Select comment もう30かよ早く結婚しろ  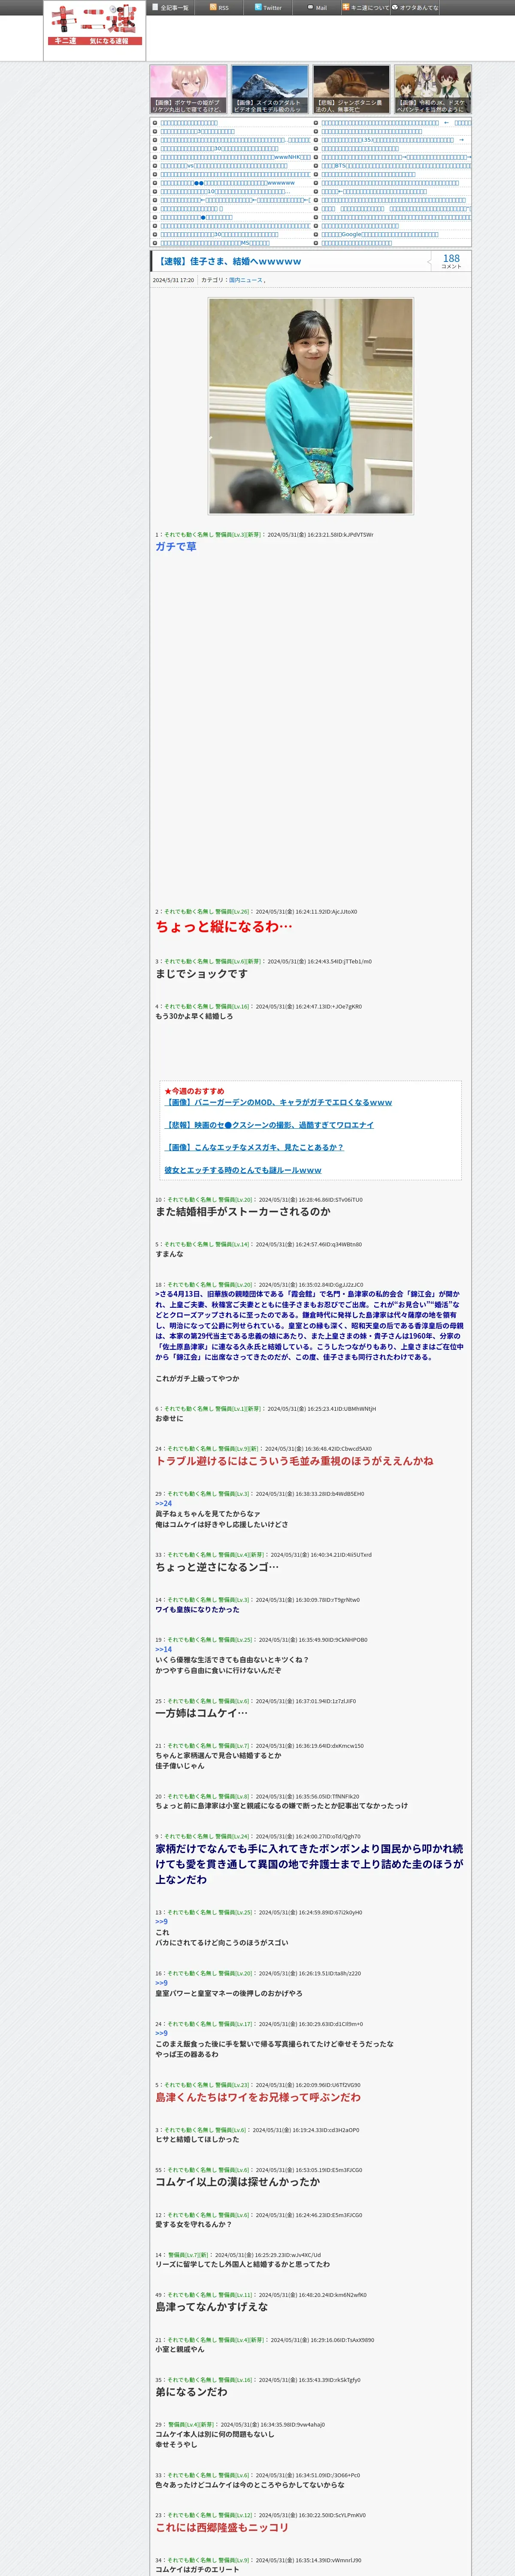coord(194,1016)
